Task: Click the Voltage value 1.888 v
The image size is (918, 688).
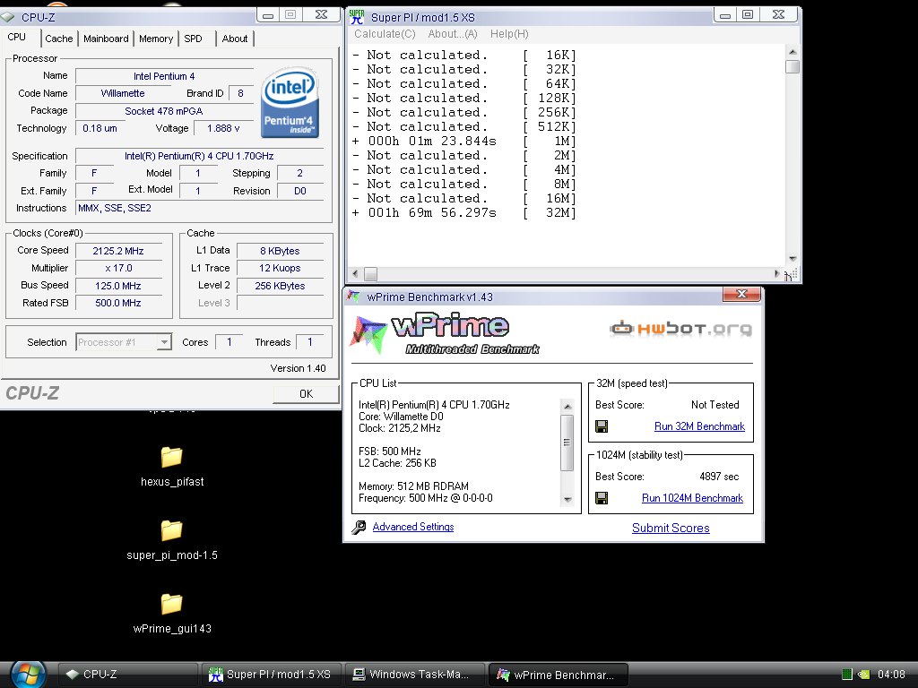Action: (x=223, y=128)
